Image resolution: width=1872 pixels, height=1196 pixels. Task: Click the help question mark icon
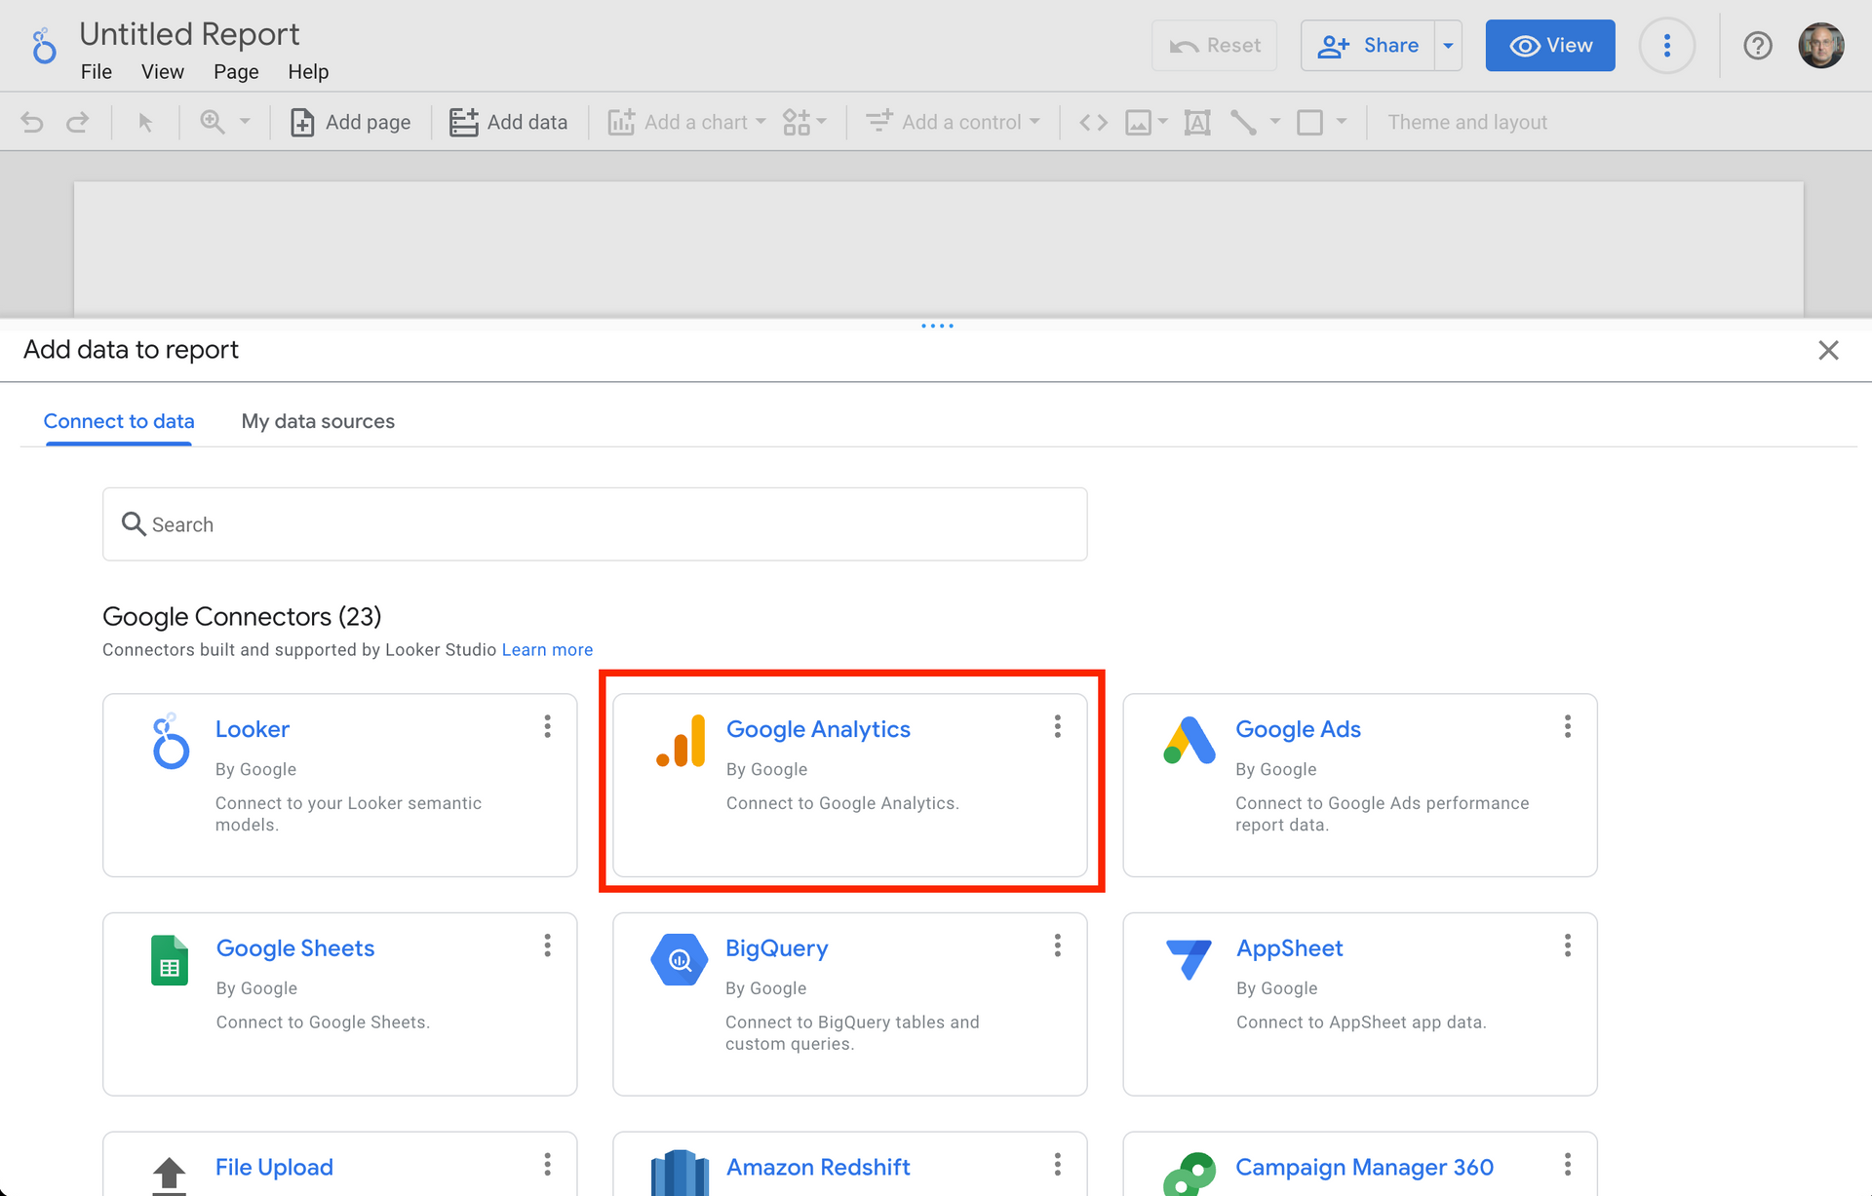pyautogui.click(x=1758, y=46)
